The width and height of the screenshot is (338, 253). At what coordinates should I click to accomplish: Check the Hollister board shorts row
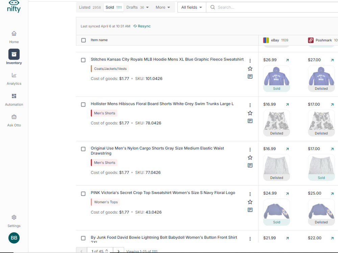point(83,105)
